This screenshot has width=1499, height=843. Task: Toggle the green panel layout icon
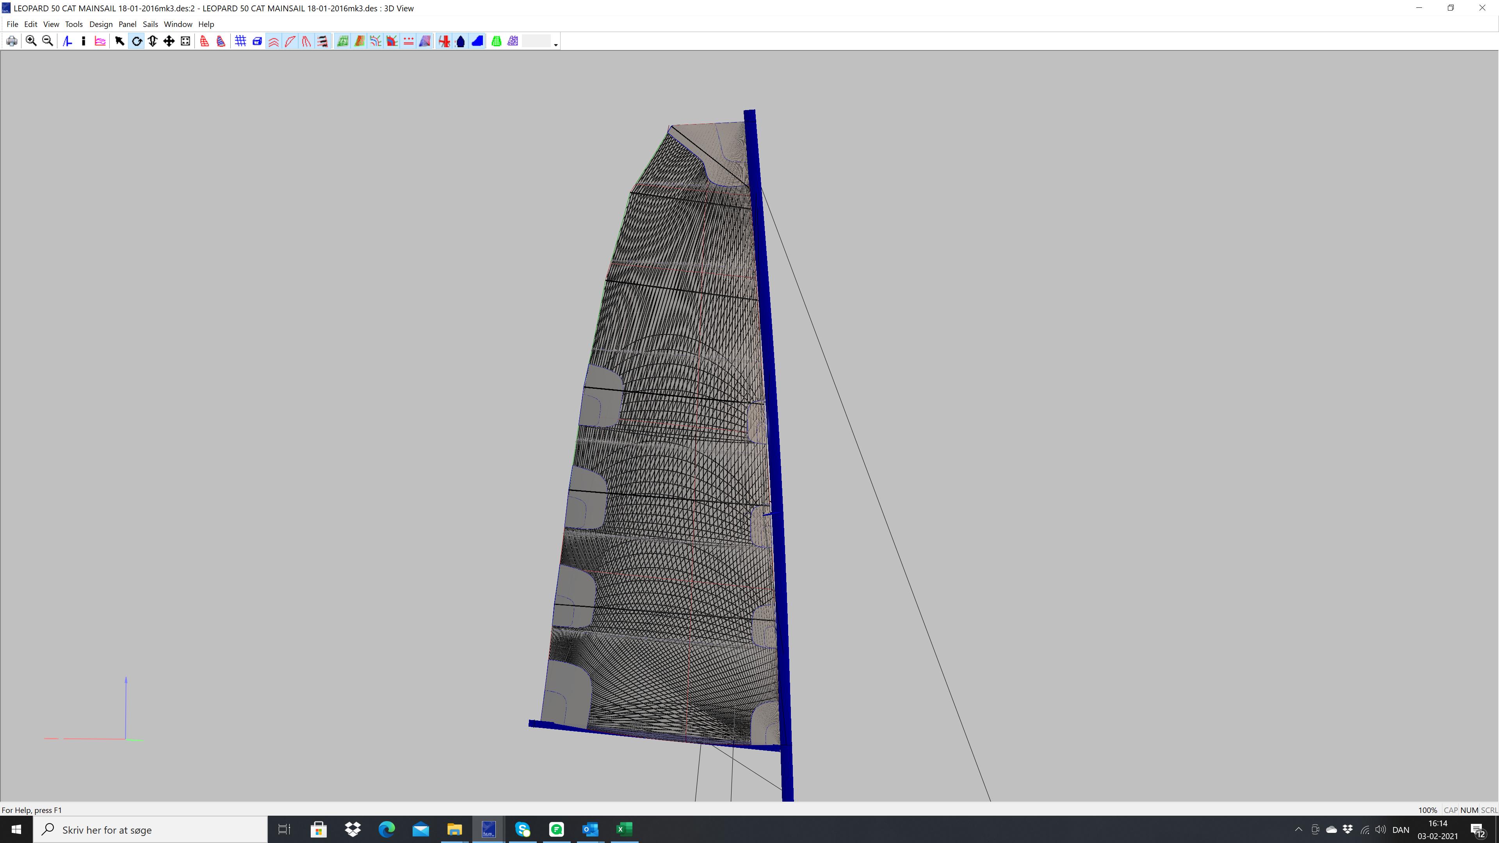pos(343,41)
